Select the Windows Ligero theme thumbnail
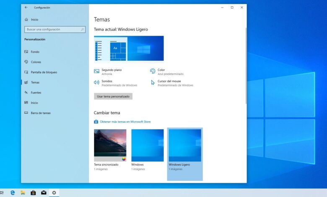This screenshot has width=327, height=197. [x=185, y=145]
